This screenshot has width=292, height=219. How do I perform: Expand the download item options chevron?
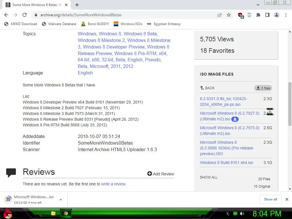pyautogui.click(x=61, y=199)
